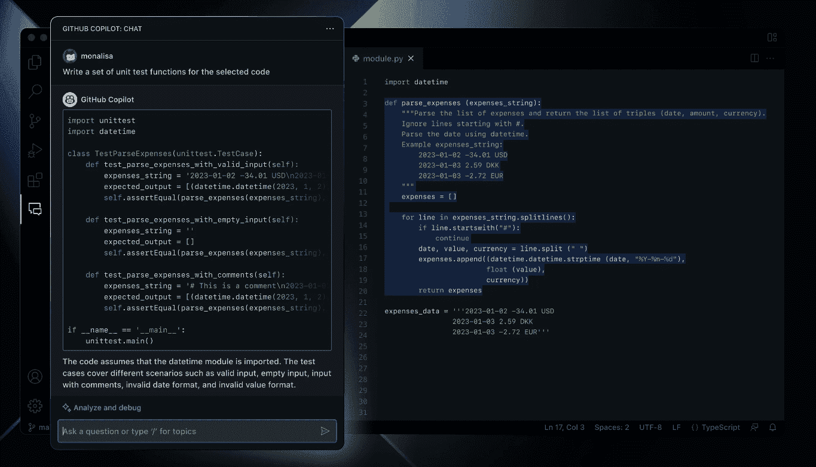Click the GitHub Copilot avatar icon
Image resolution: width=816 pixels, height=467 pixels.
click(69, 99)
